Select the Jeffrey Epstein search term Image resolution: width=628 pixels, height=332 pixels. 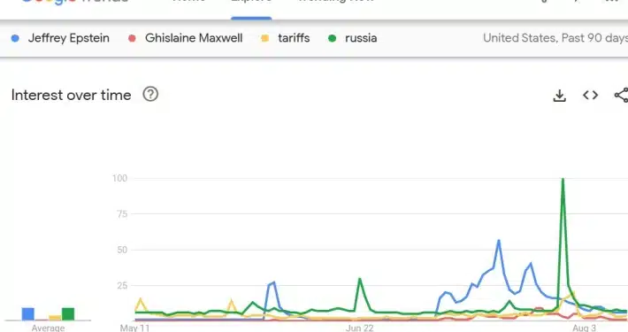(x=68, y=38)
